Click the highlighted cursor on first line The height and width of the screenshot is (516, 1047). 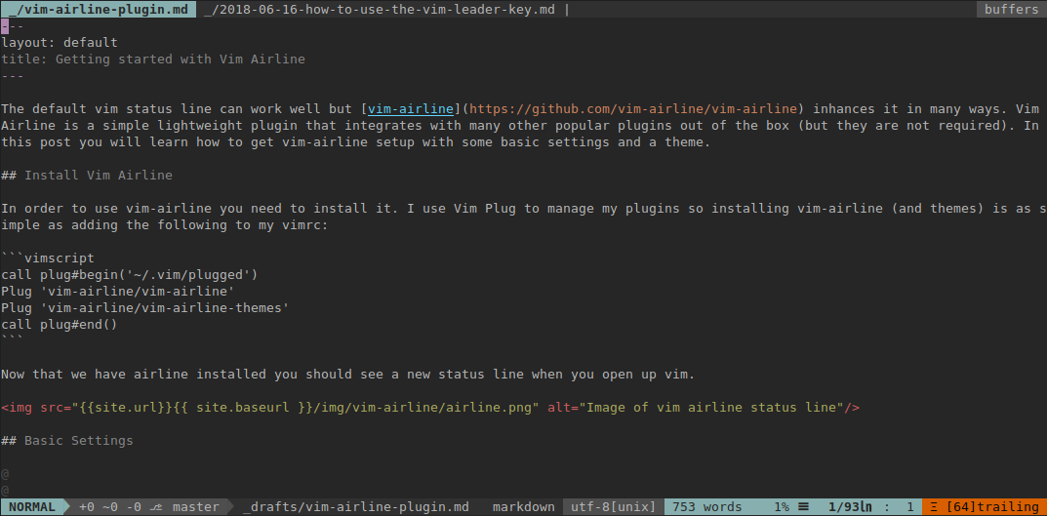(x=4, y=26)
